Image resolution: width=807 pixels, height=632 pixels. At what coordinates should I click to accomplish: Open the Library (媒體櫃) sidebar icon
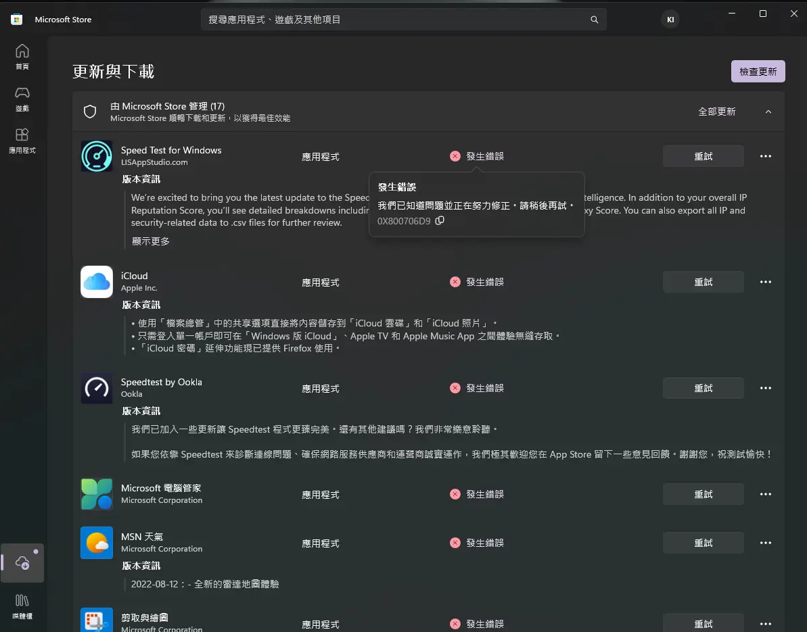click(22, 606)
